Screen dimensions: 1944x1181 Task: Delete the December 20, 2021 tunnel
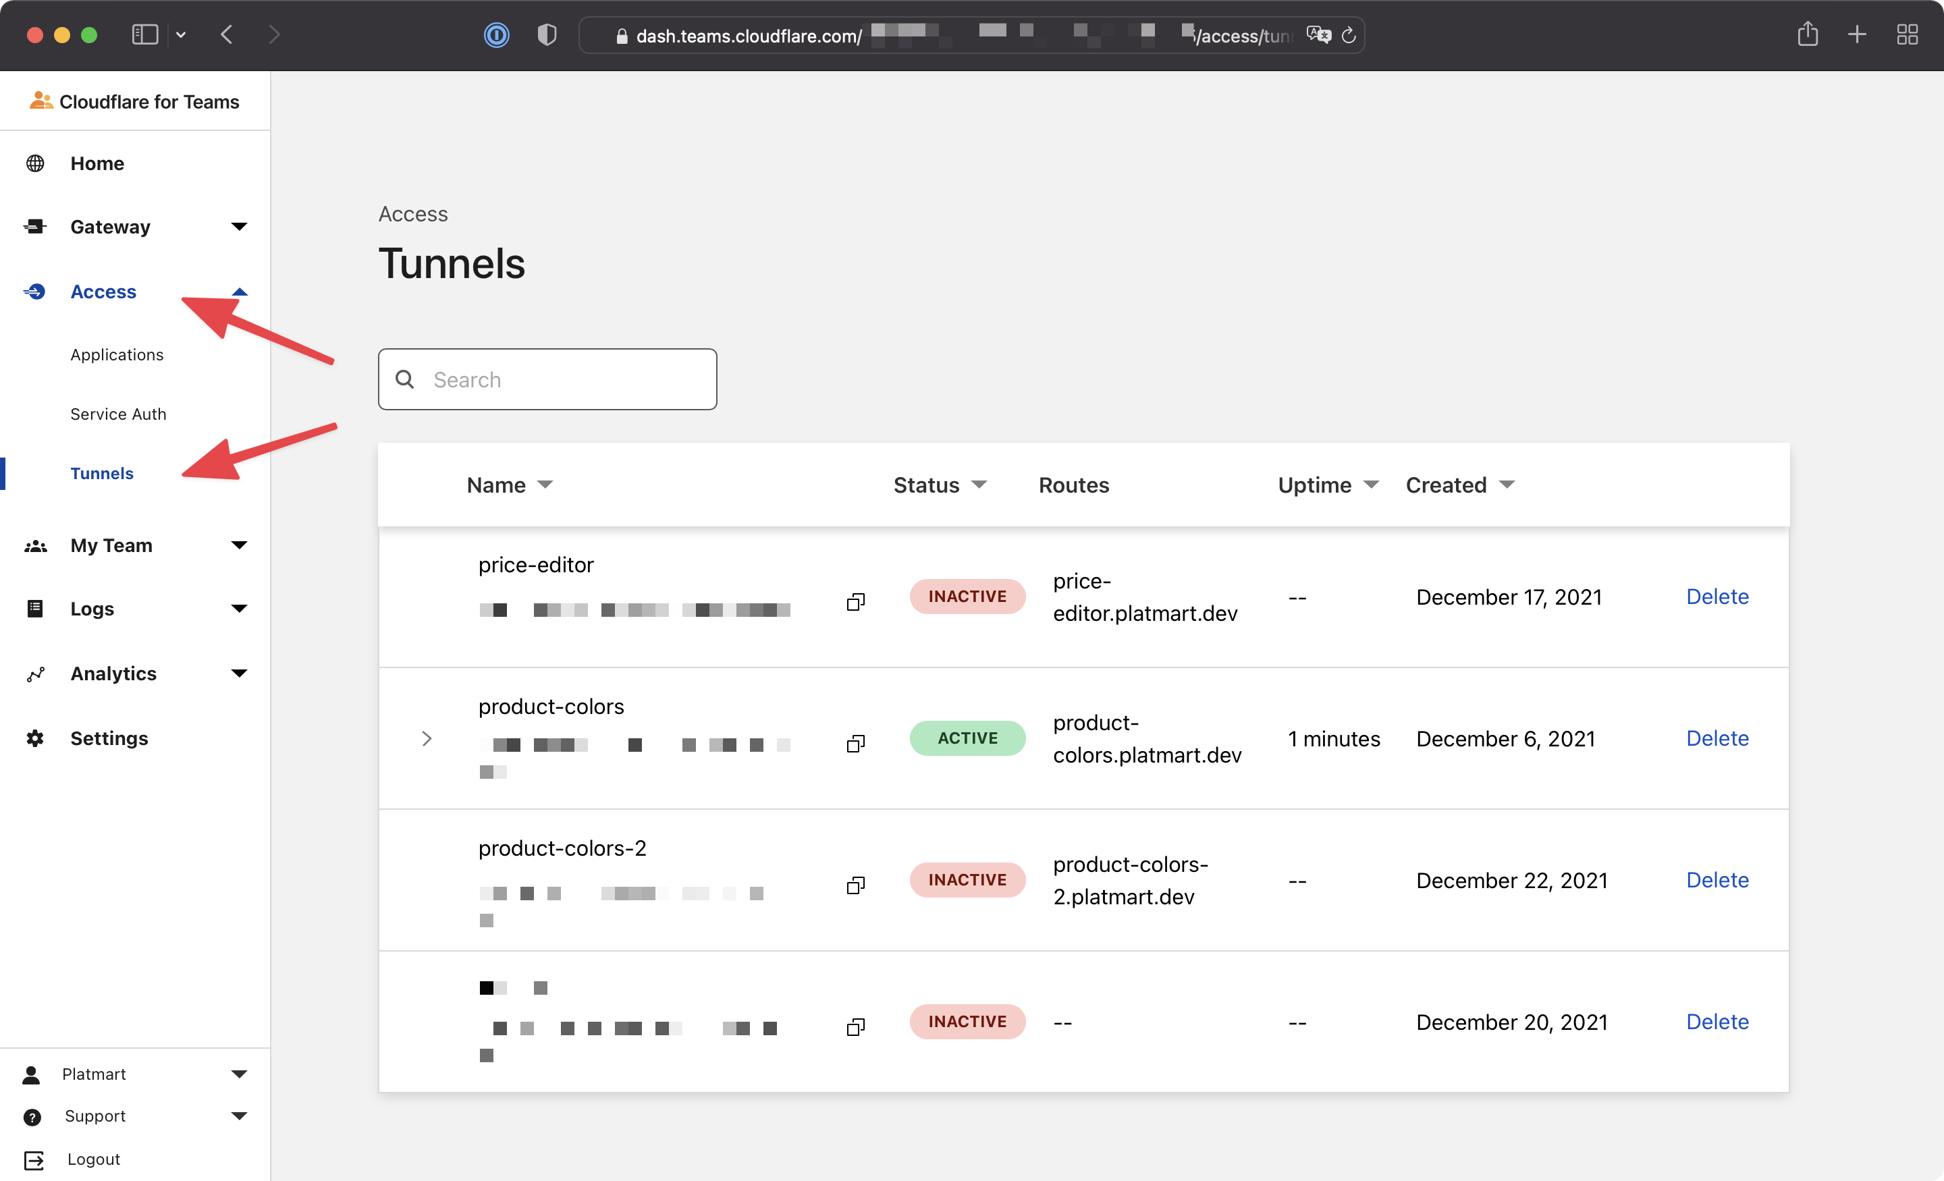pyautogui.click(x=1717, y=1021)
